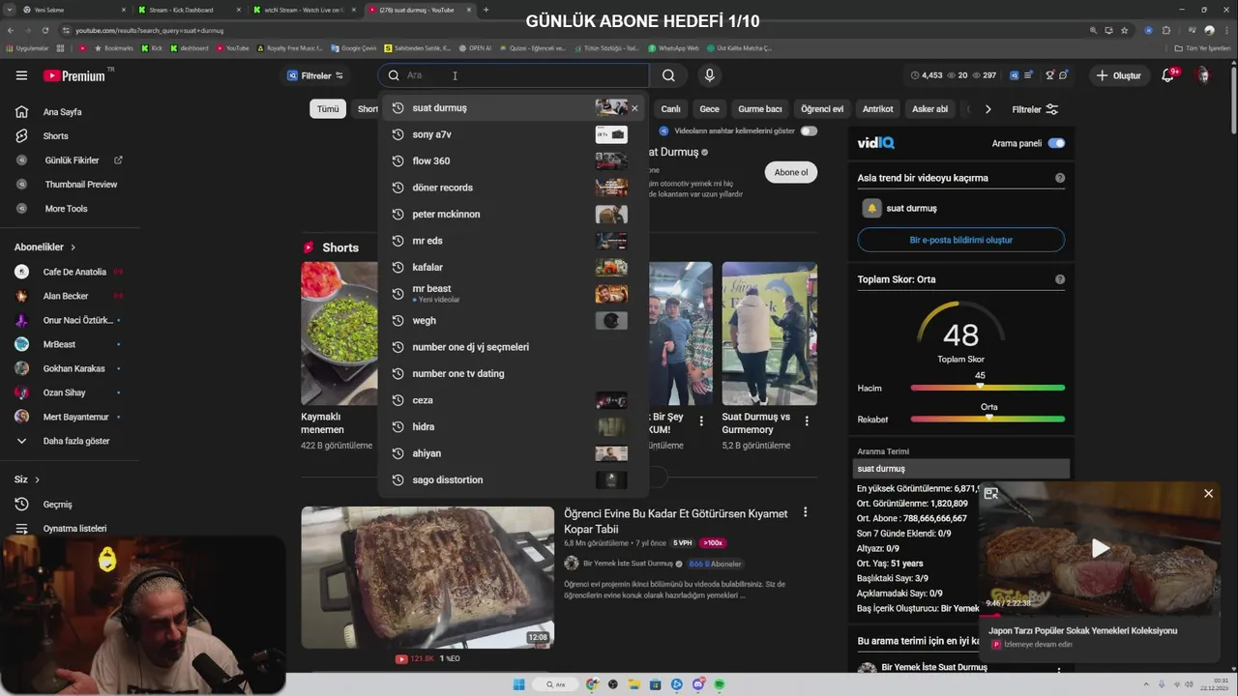Open Bir Yemek İste Suat Durmuş channel link
1238x696 pixels.
click(x=628, y=564)
